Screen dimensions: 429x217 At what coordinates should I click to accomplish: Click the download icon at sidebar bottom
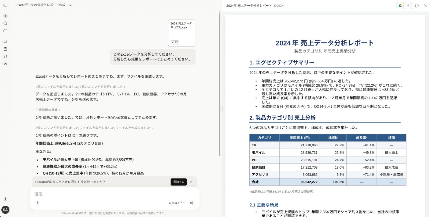click(x=5, y=199)
